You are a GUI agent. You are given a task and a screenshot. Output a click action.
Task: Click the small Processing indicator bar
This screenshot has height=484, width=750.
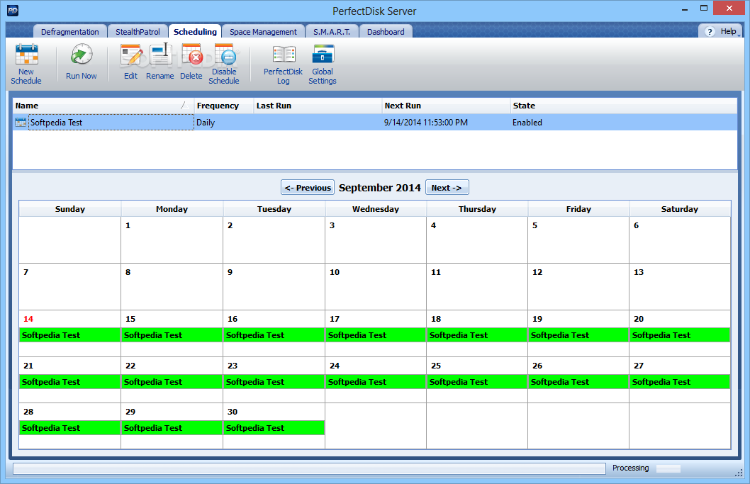pyautogui.click(x=668, y=468)
